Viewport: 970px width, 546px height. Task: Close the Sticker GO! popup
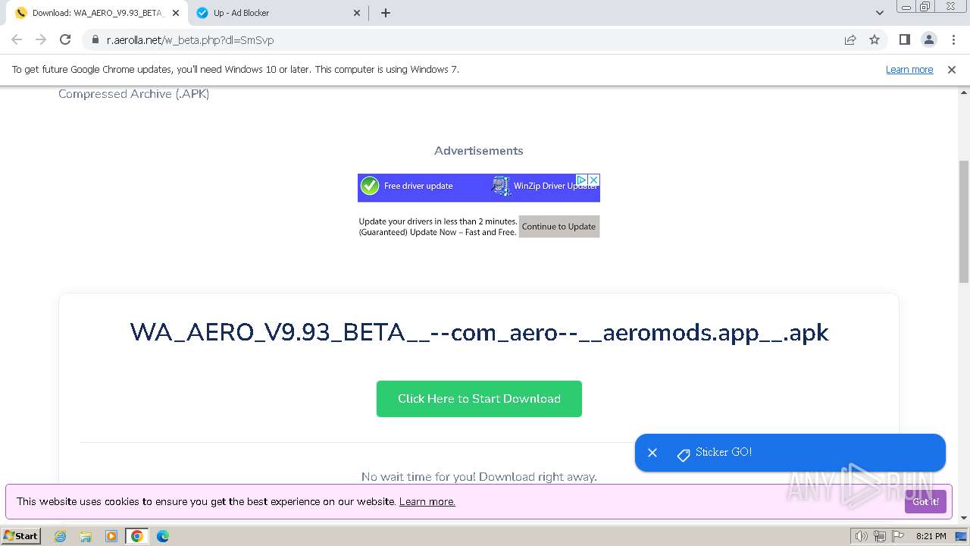click(652, 453)
